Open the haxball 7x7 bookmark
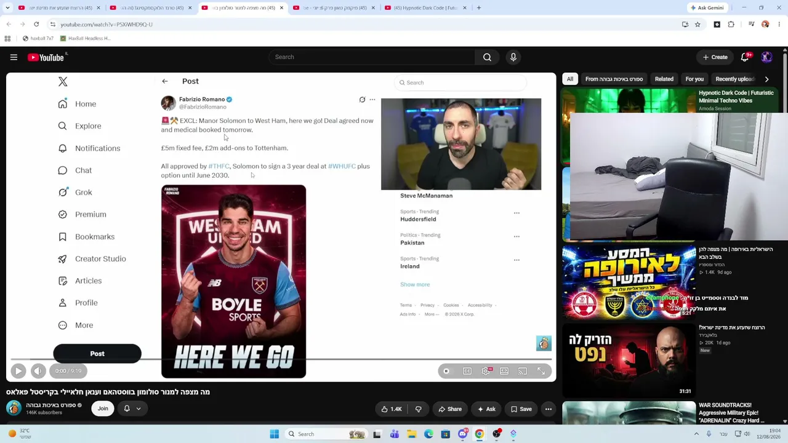The image size is (788, 443). (38, 38)
